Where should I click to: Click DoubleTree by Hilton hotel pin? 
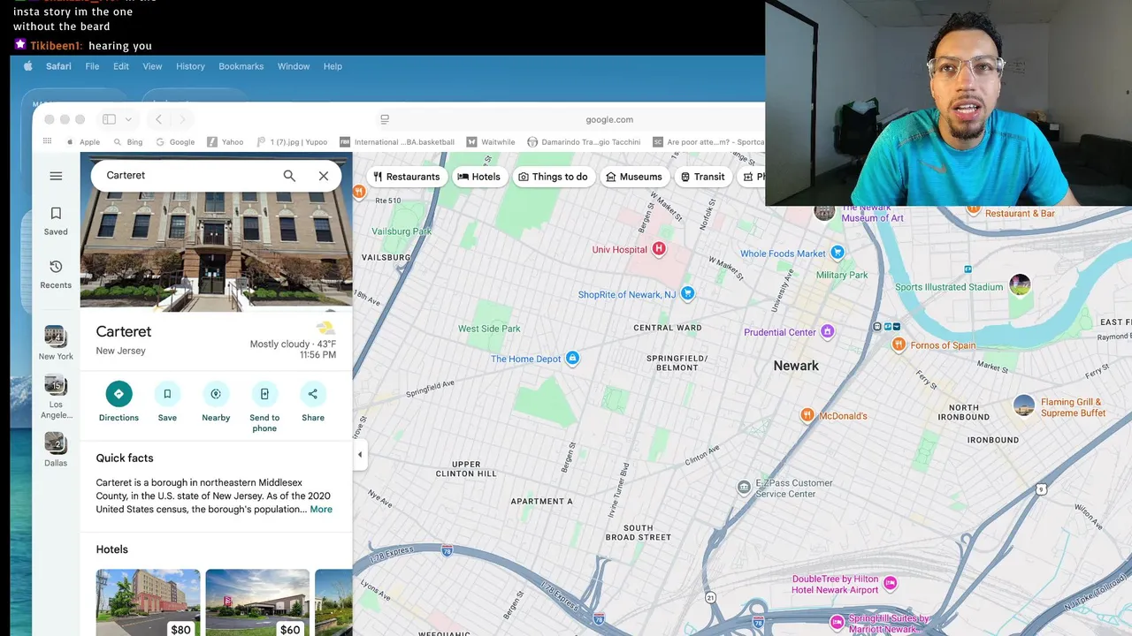pos(891,583)
